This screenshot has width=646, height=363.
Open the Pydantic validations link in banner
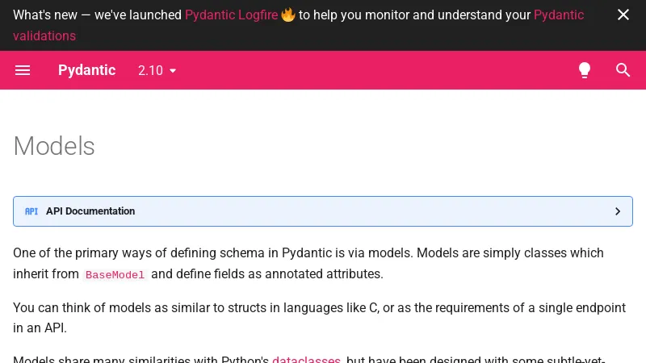click(x=558, y=15)
